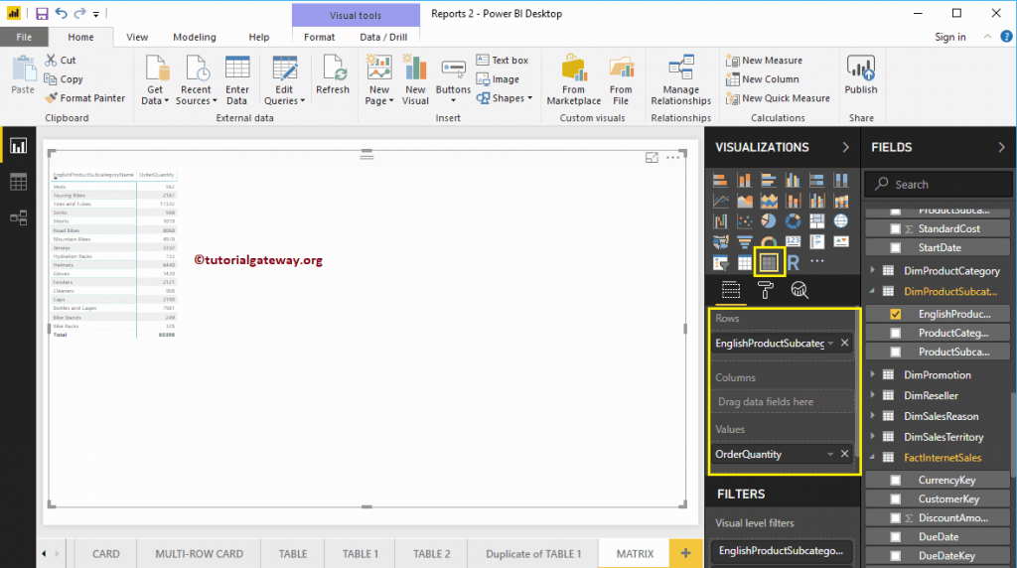Uncheck the EnglishProduc... field checkbox

[x=896, y=314]
